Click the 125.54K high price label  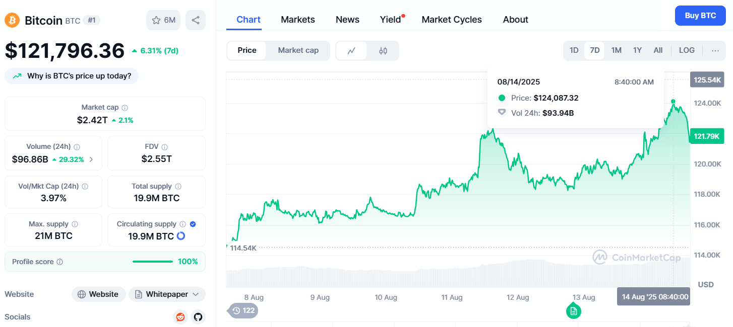click(x=707, y=79)
